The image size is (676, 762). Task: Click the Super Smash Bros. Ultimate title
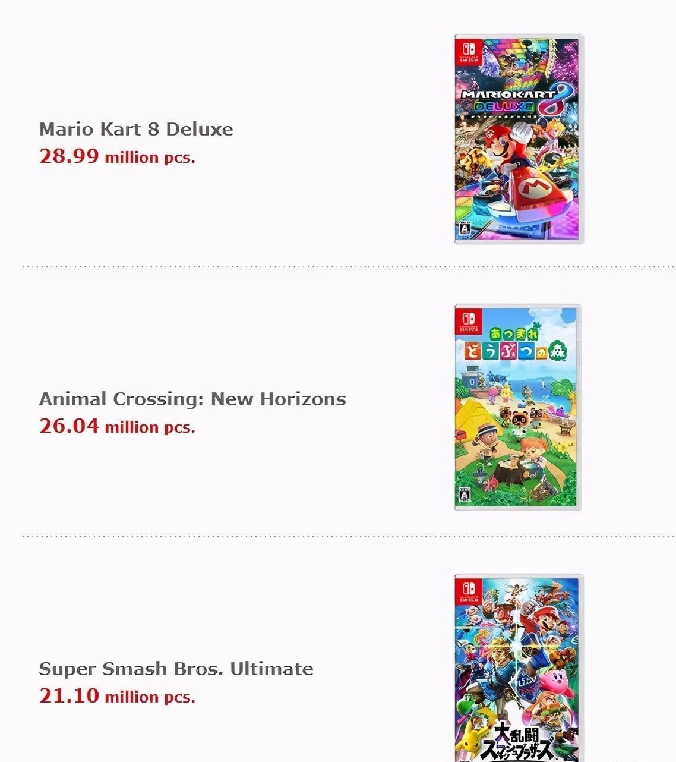(176, 669)
